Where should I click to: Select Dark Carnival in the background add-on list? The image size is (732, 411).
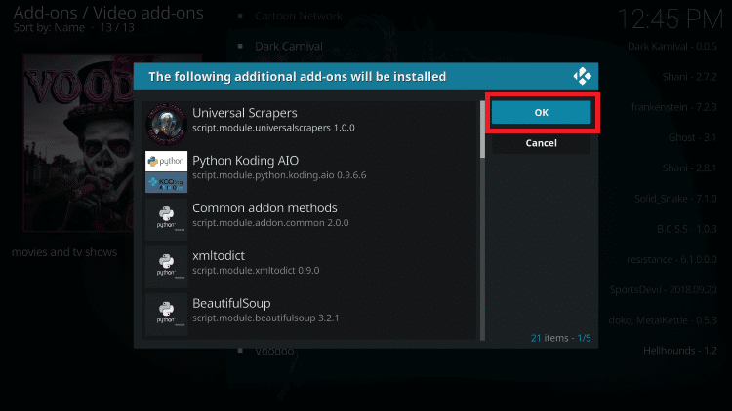(289, 46)
